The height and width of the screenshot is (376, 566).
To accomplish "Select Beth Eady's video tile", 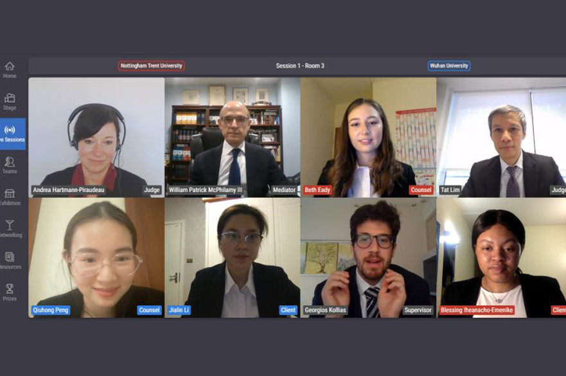I will 368,138.
